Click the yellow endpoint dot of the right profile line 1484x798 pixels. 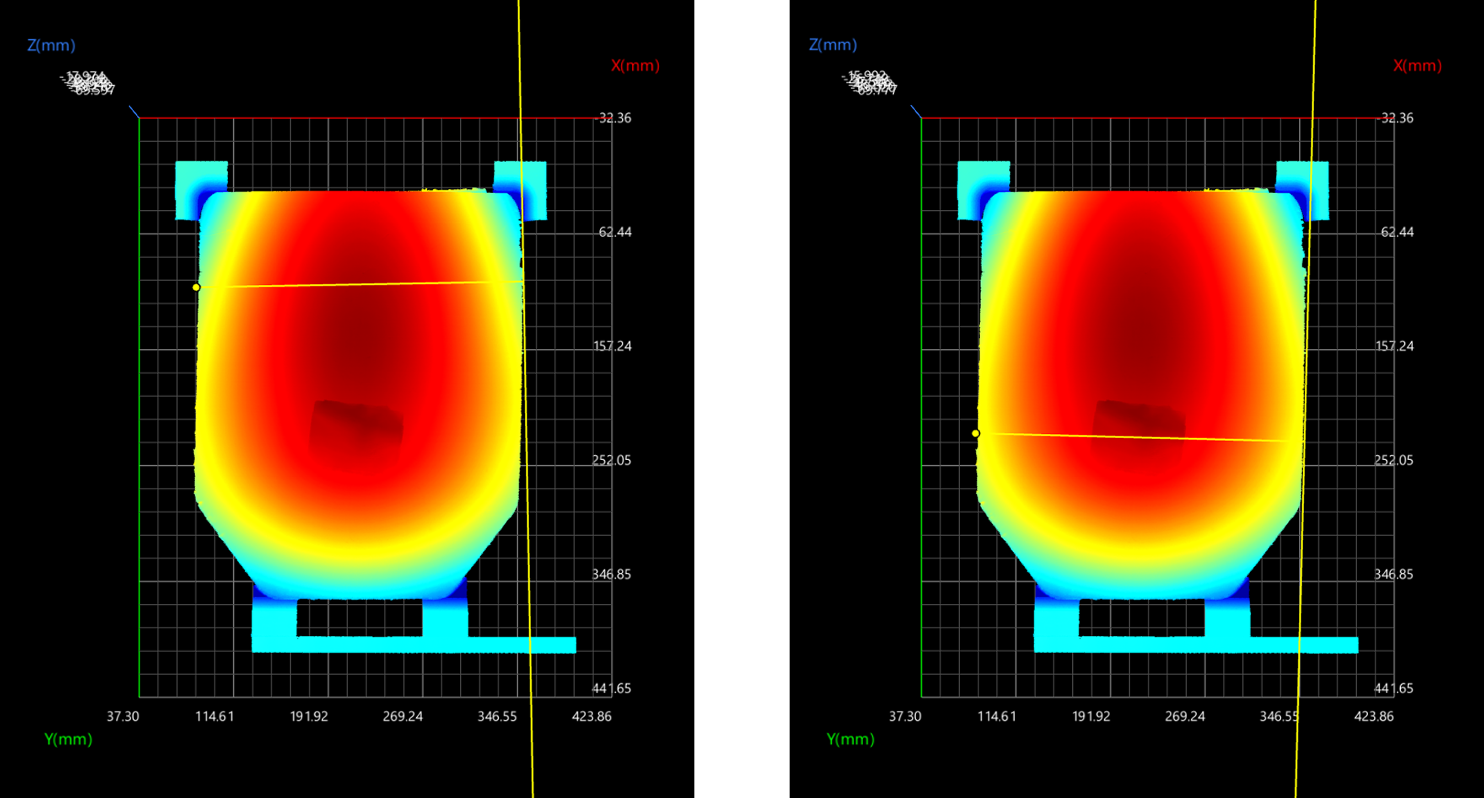(975, 433)
